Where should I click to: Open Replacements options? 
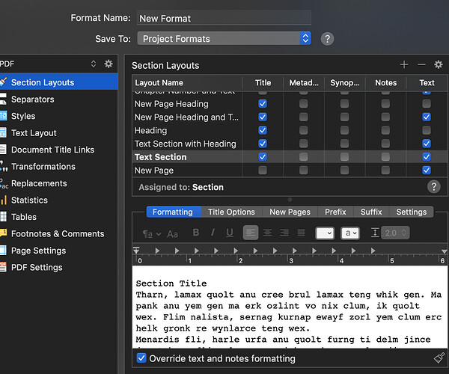39,183
